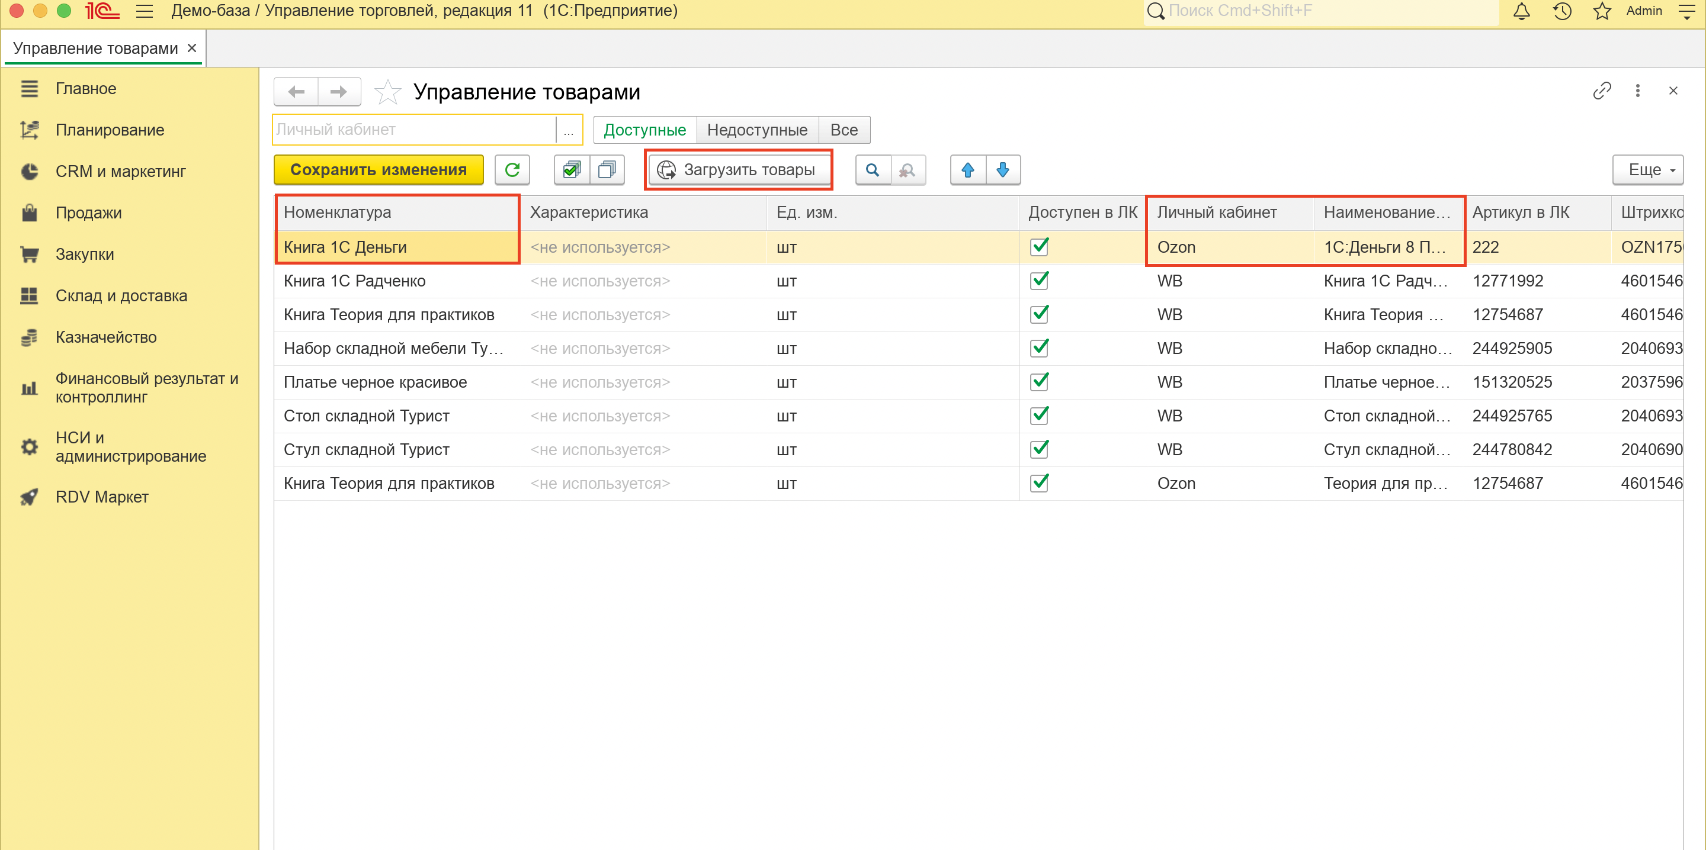The image size is (1706, 850).
Task: Add page to favorites star
Action: (387, 92)
